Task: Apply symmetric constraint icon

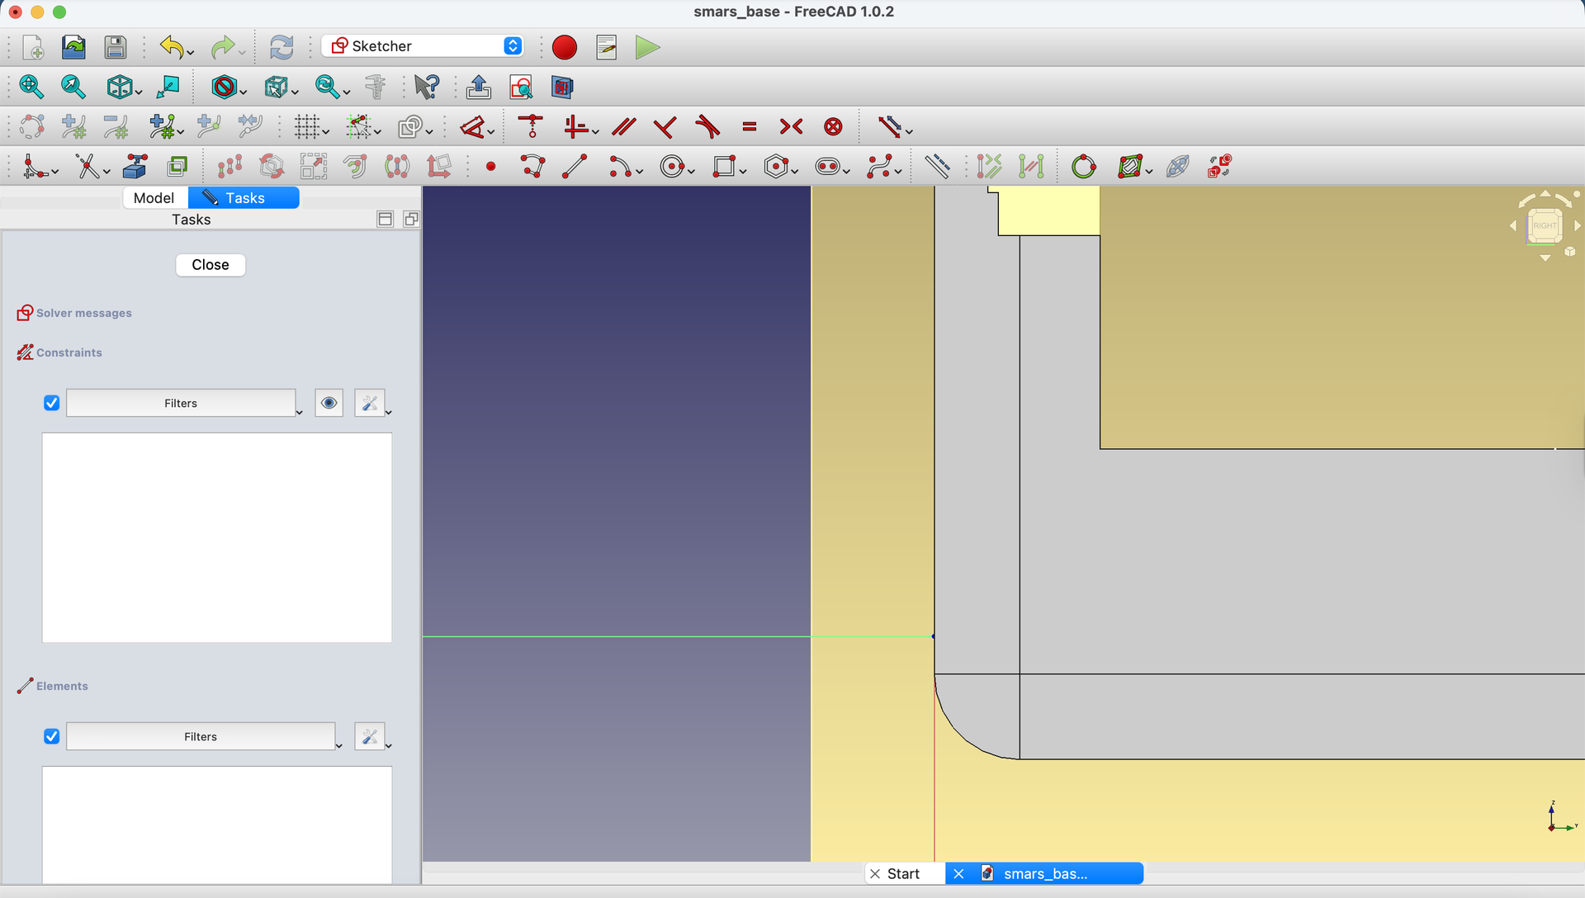Action: [791, 126]
